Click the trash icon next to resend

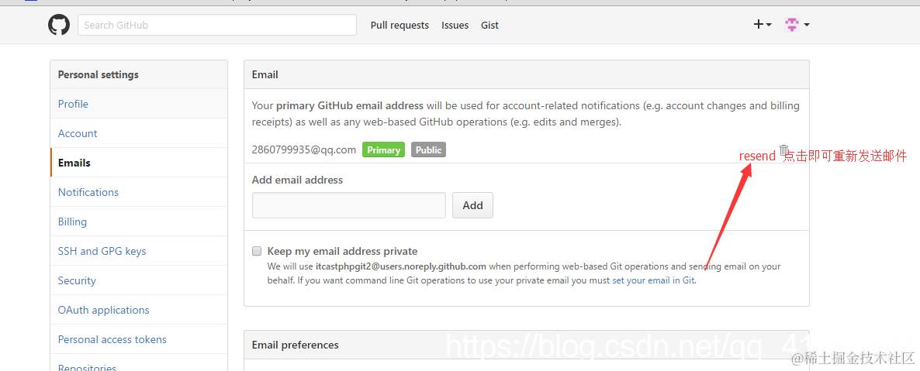point(784,150)
